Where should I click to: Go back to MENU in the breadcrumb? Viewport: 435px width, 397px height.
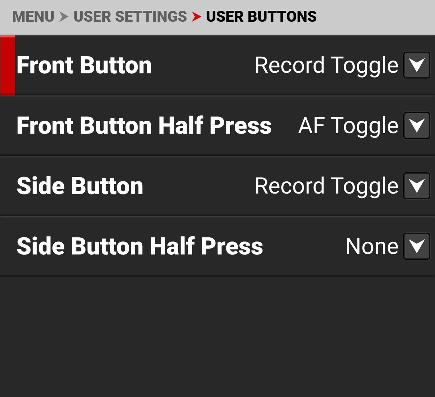[33, 17]
